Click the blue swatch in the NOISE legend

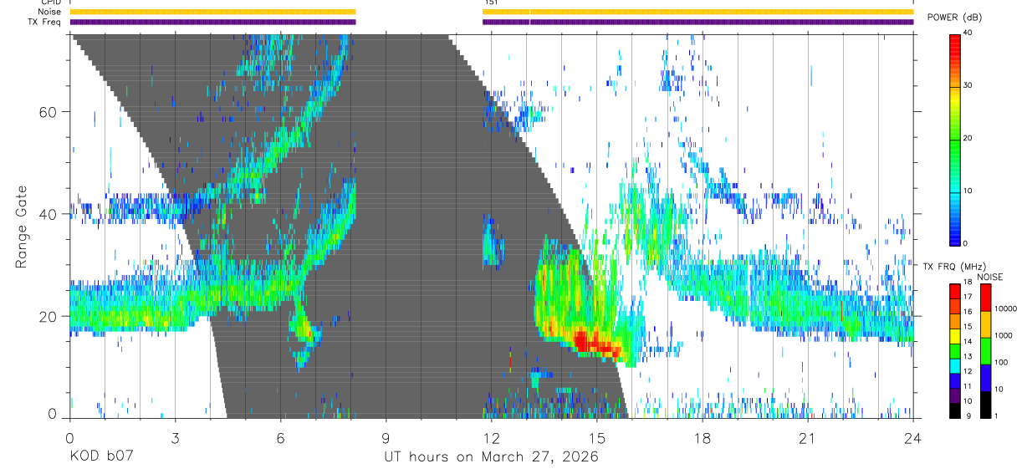point(984,376)
